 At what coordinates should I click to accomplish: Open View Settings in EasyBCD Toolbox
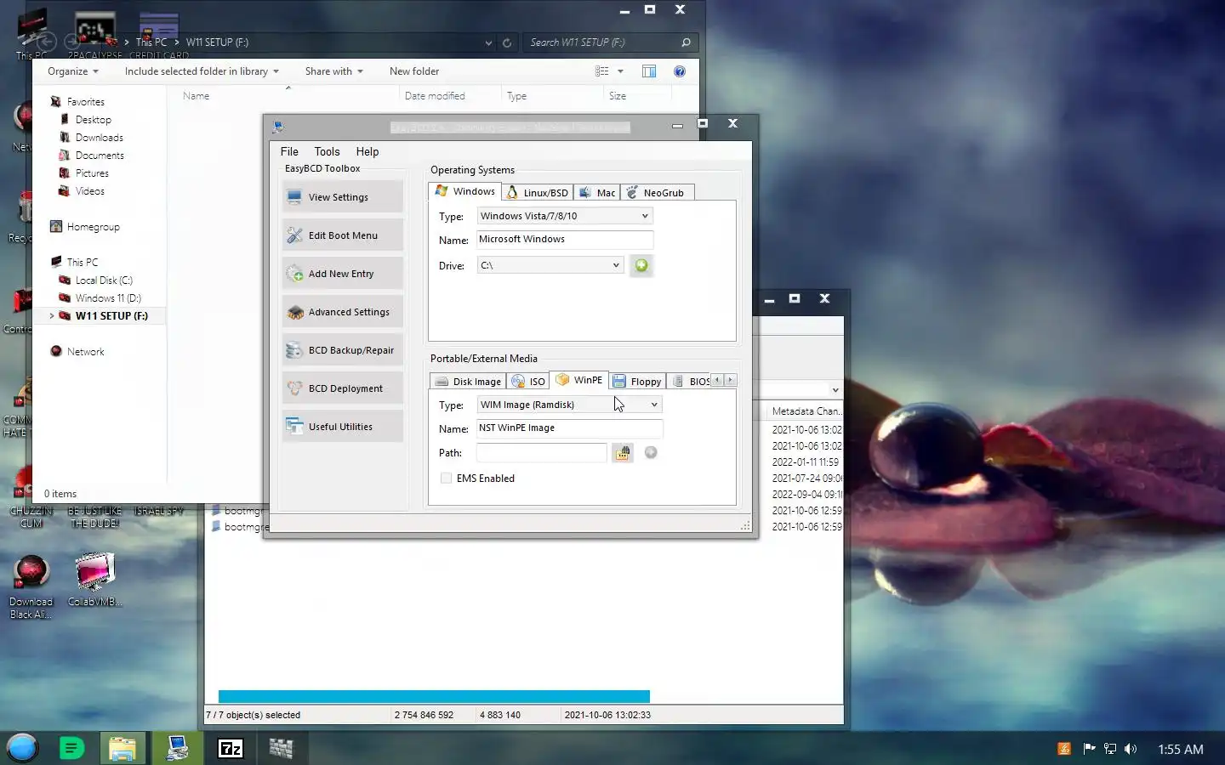point(342,197)
